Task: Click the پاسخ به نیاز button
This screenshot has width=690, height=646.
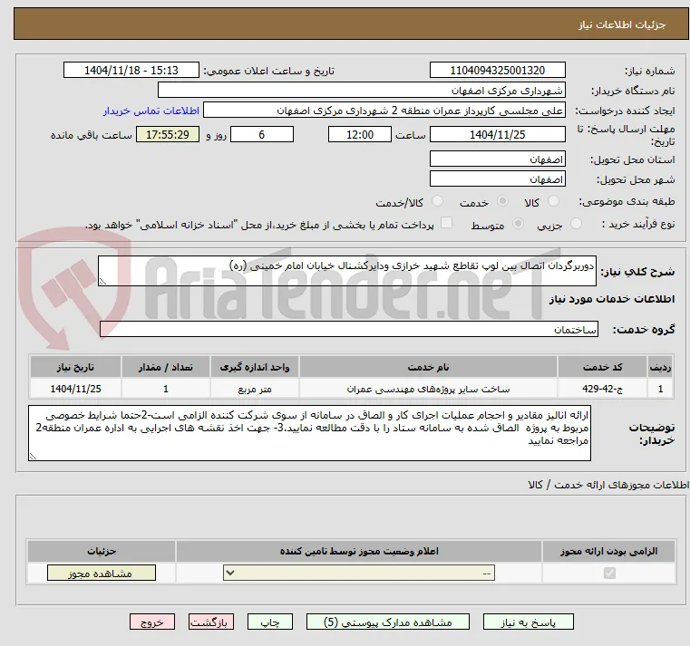Action: coord(528,622)
